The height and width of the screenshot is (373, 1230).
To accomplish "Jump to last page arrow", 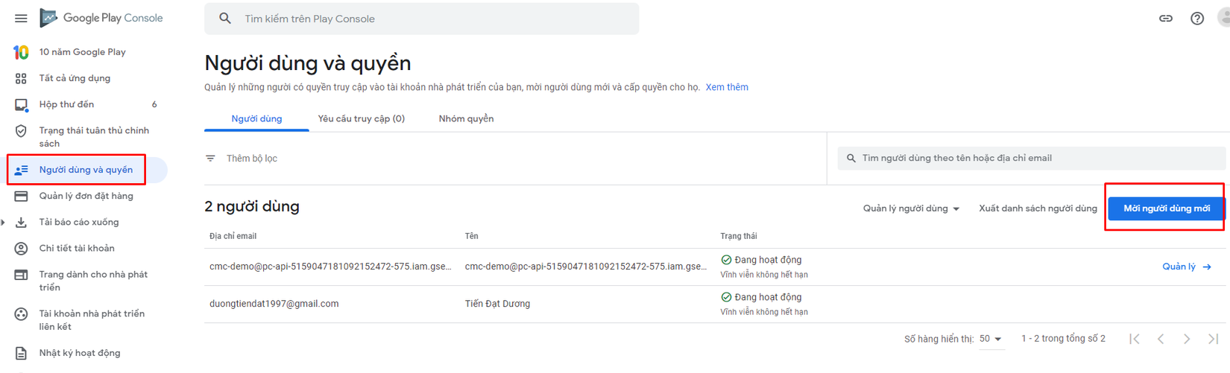I will click(x=1213, y=339).
